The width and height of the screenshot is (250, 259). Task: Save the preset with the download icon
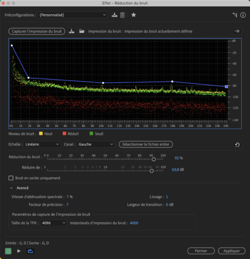click(x=114, y=15)
